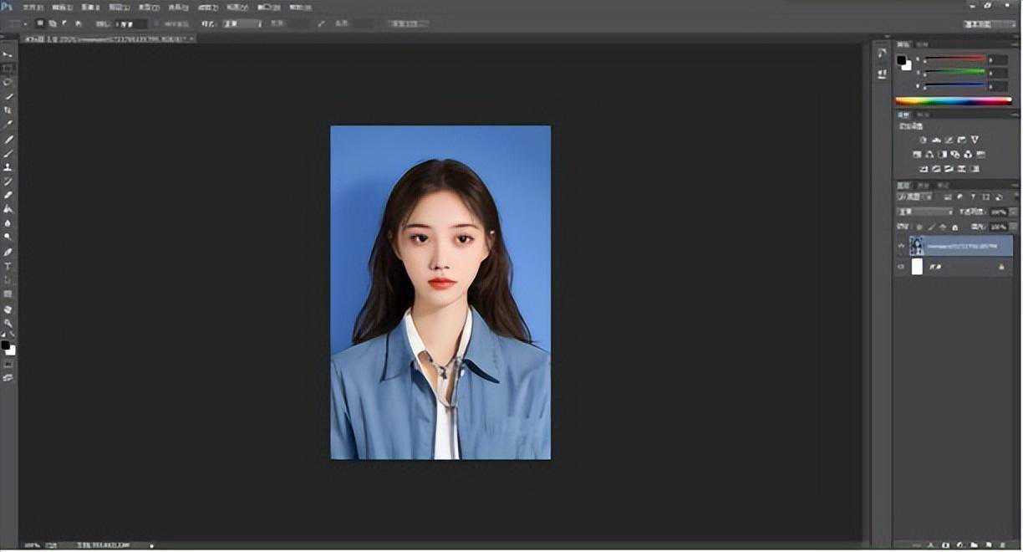Select the Move tool
This screenshot has height=552, width=1023.
click(x=8, y=54)
